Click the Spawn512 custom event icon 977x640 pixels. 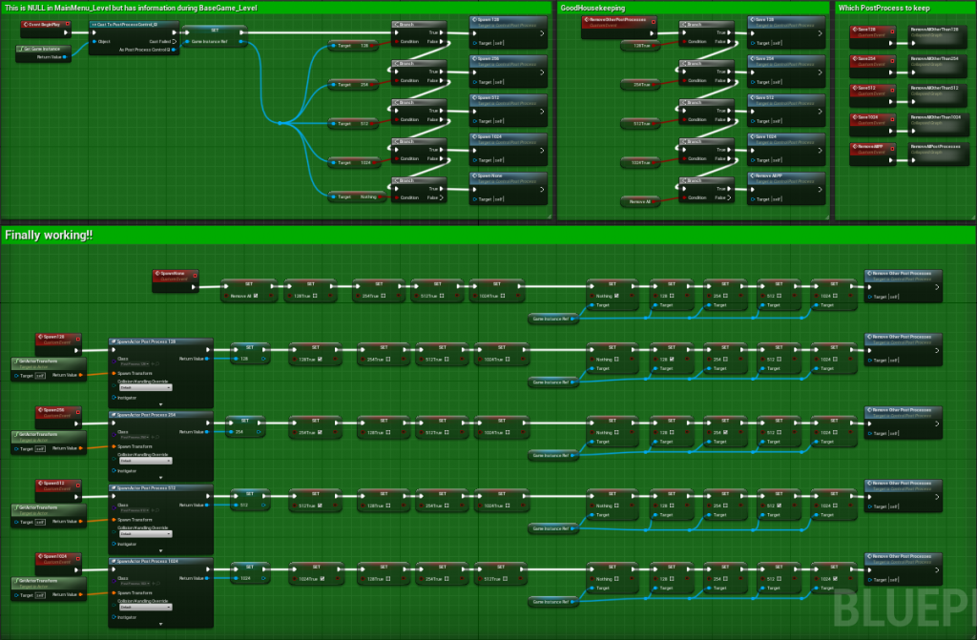point(40,483)
